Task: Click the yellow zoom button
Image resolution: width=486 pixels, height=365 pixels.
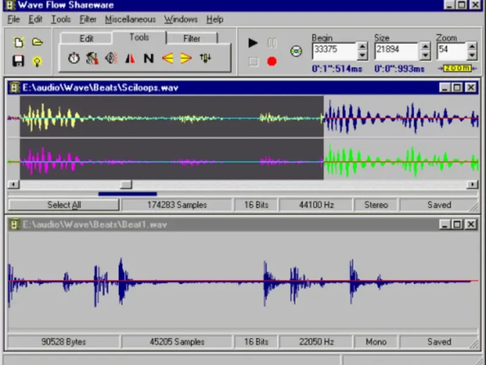Action: point(458,68)
